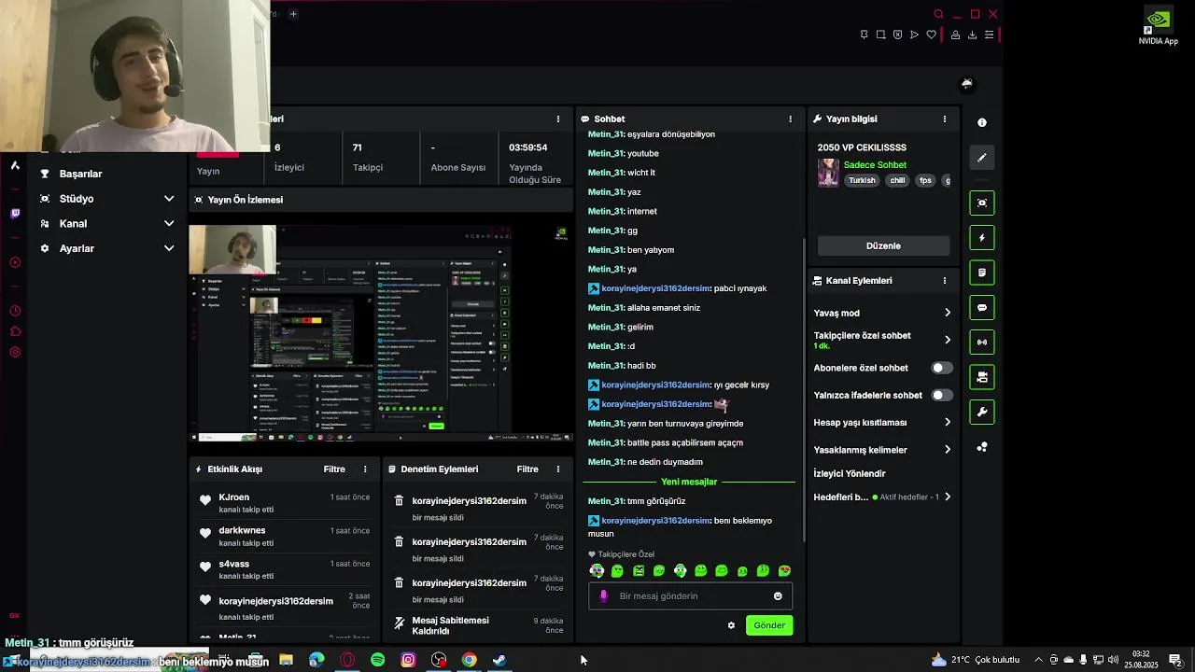Open the Ayarlar menu item
Viewport: 1195px width, 672px height.
77,248
